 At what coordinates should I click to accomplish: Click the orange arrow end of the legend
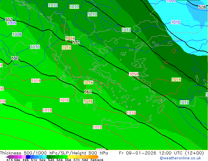(98, 157)
